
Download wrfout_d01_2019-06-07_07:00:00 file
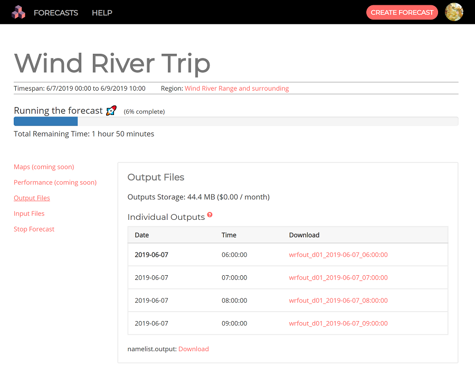point(338,278)
